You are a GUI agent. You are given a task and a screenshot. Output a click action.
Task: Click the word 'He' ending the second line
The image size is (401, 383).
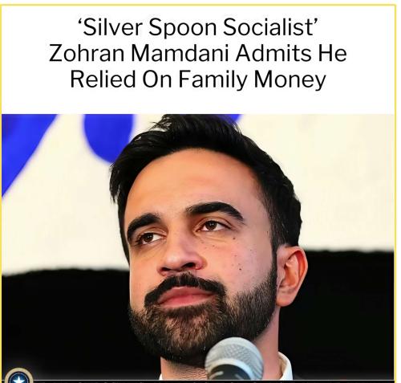point(332,53)
